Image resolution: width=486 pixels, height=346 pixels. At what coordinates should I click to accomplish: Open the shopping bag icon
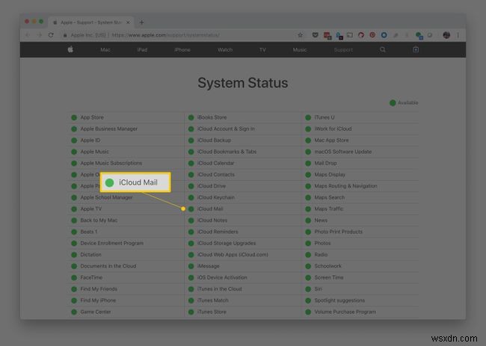(416, 49)
